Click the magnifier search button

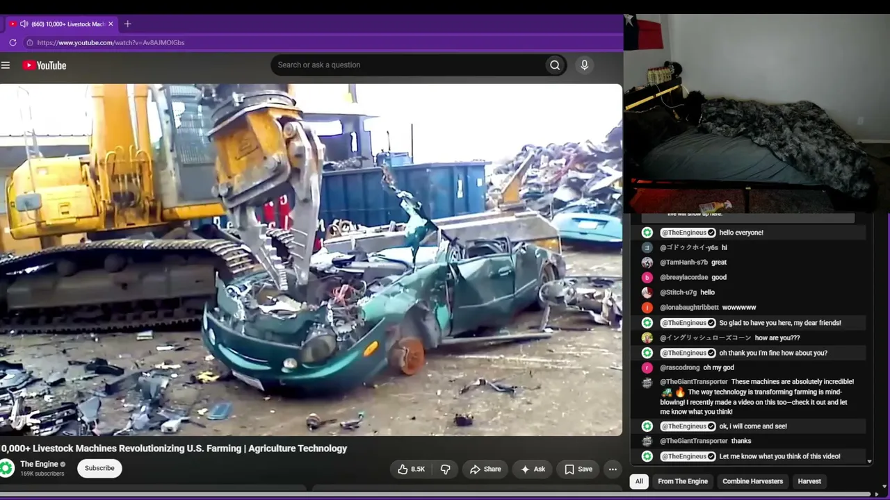[x=555, y=65]
